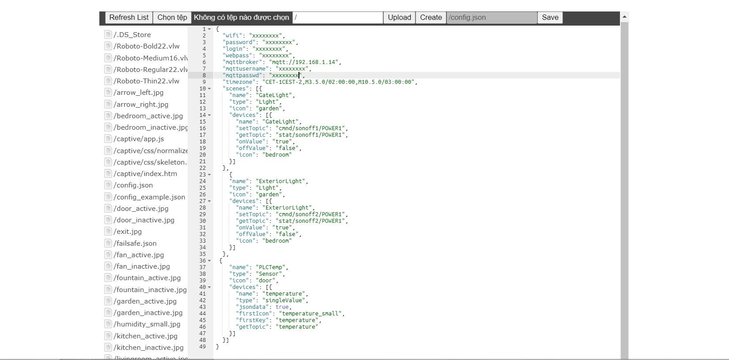Open /config_example.json from the file list

click(x=149, y=197)
